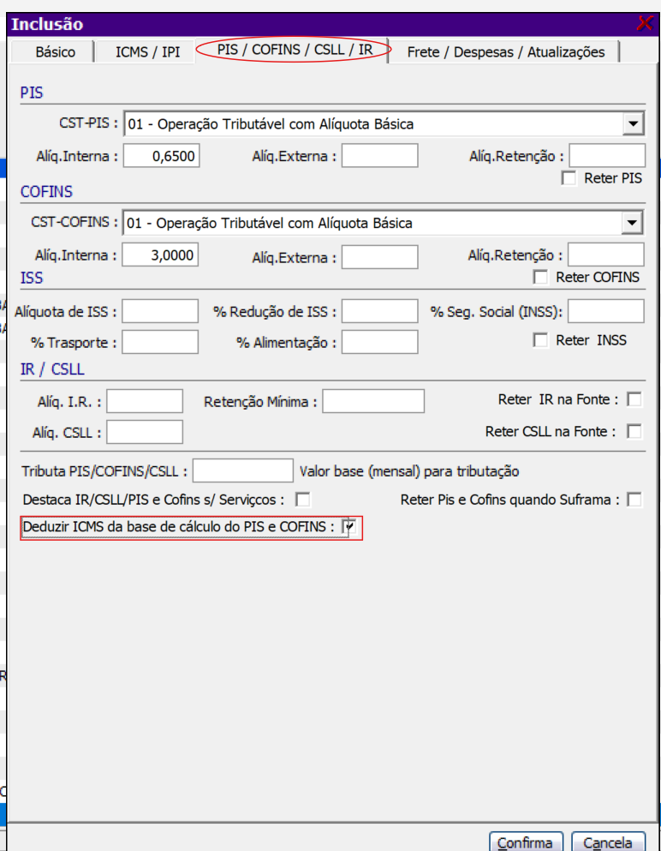The width and height of the screenshot is (661, 851).
Task: Toggle Destaca IR/CSLL/PIS e Cofins s/ Serviços
Action: click(x=302, y=499)
